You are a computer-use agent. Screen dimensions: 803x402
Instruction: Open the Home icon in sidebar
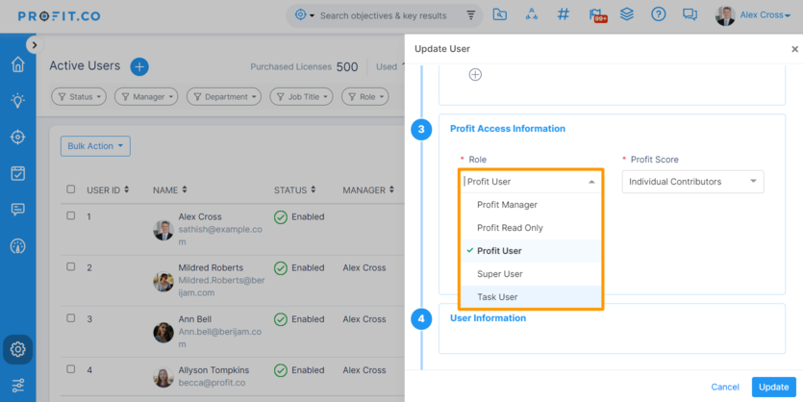pyautogui.click(x=18, y=64)
